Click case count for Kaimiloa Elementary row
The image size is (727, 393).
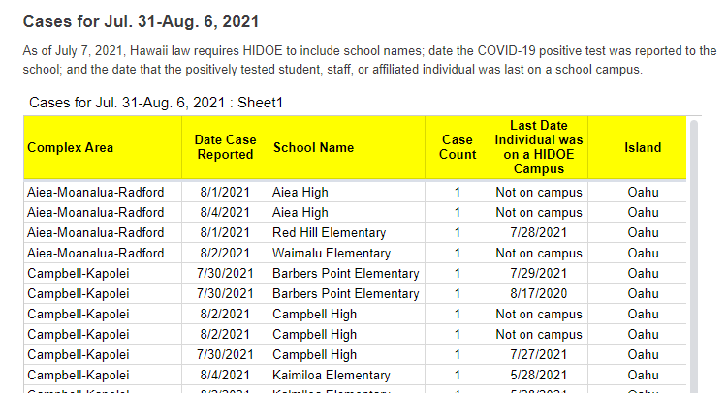458,376
